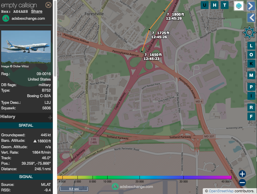Select the track value 46.0°
The width and height of the screenshot is (257, 194).
(46, 158)
